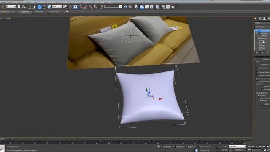Viewport: 270px width, 152px height.
Task: Click the Use Pivot Point Center icon
Action: pos(65,7)
